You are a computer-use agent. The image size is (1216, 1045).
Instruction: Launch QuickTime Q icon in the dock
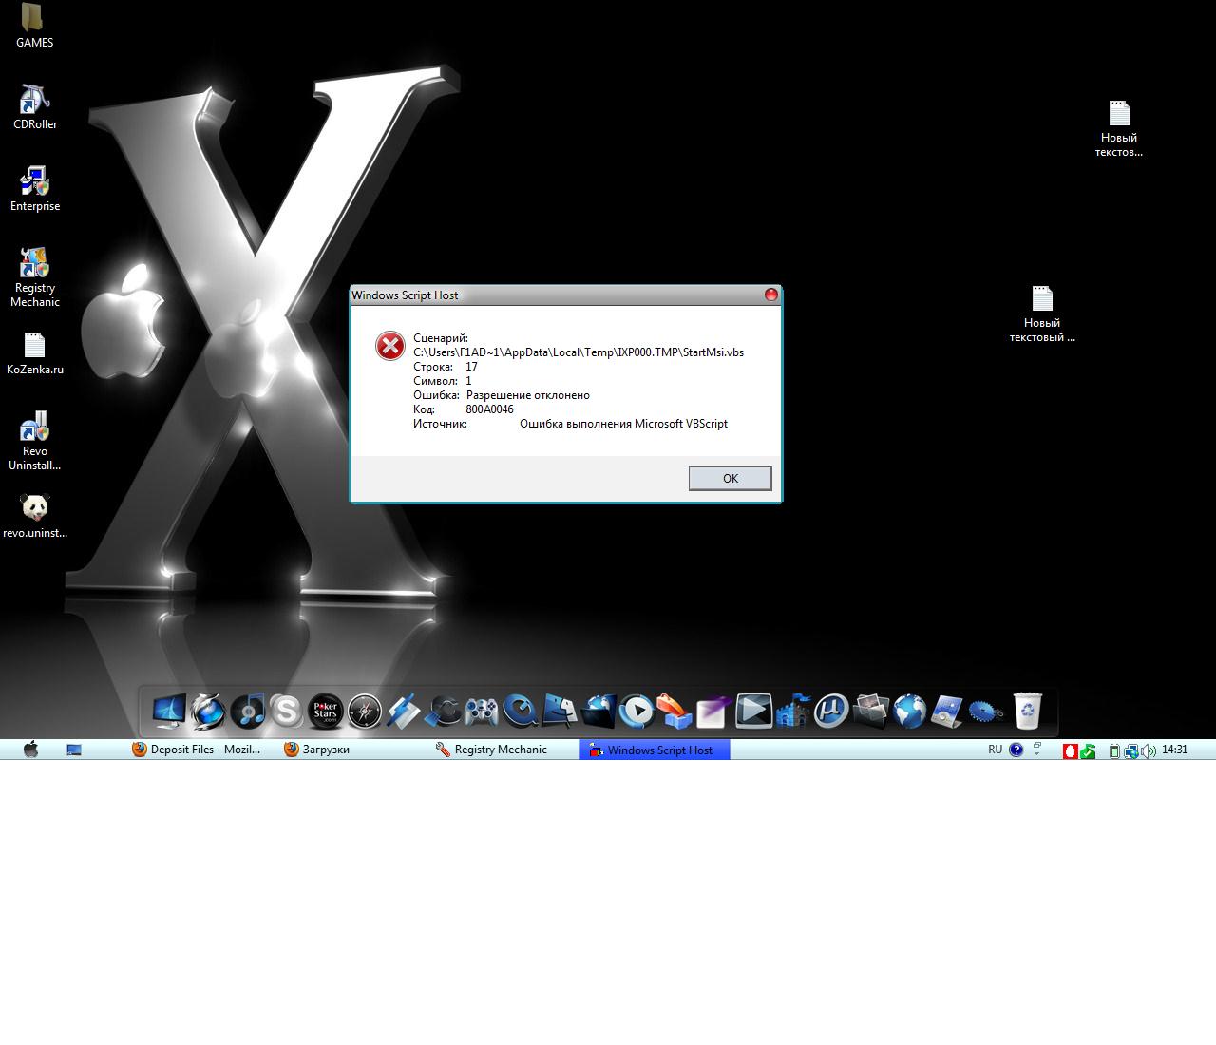(x=520, y=711)
